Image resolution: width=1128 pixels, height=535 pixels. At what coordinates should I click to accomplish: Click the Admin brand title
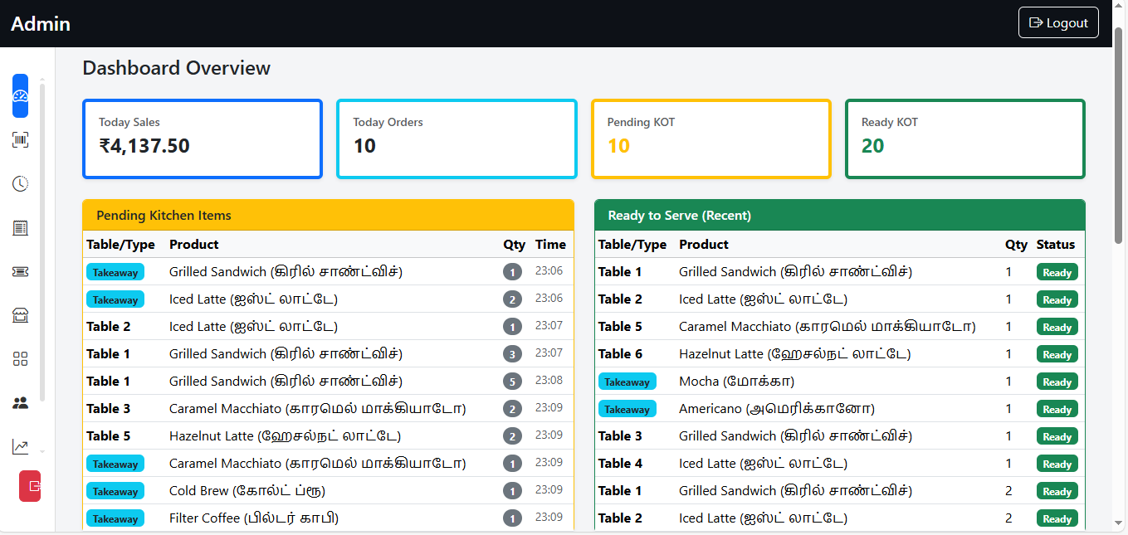click(x=41, y=24)
